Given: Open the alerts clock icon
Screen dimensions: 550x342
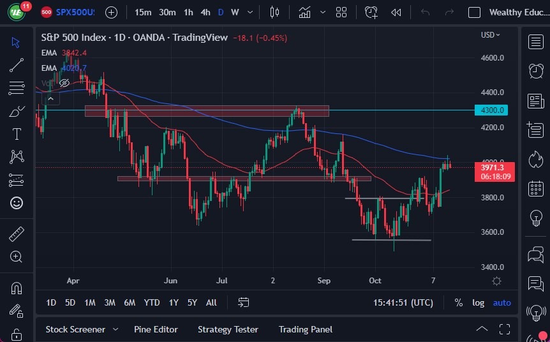Looking at the screenshot, I should pyautogui.click(x=536, y=71).
